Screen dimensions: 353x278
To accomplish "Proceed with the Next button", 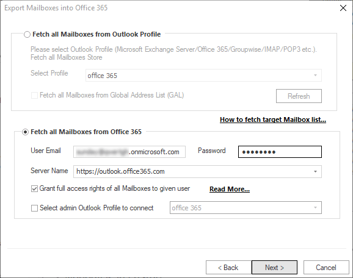I will 274,268.
